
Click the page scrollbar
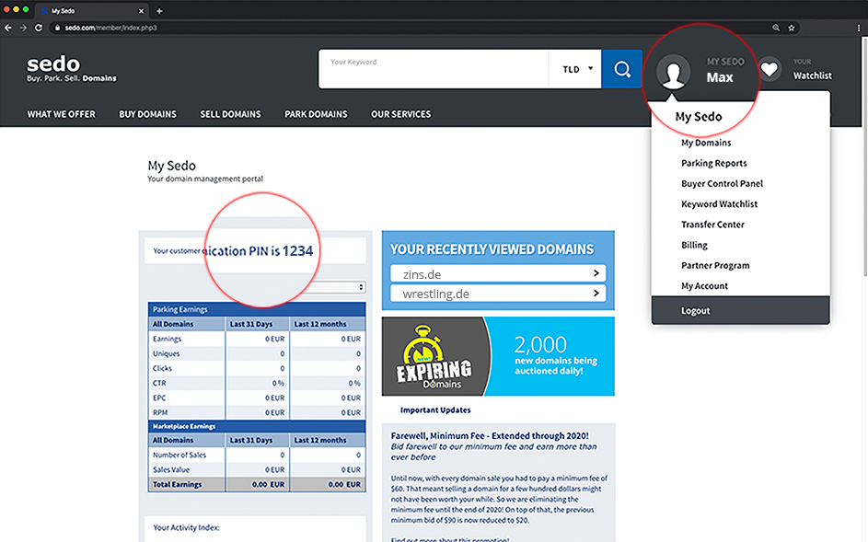pyautogui.click(x=864, y=155)
